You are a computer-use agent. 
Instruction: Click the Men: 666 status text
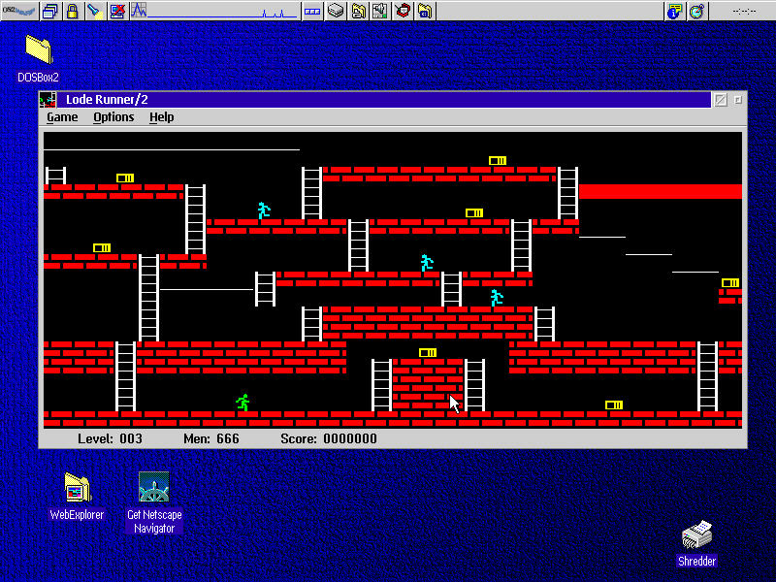click(x=211, y=439)
